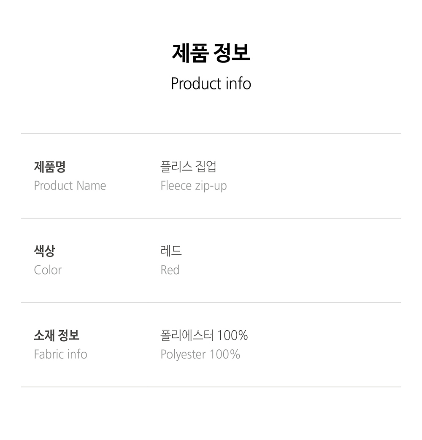Viewport: 422px width, 440px height.
Task: Click the word 정보 in the heading
Action: (x=232, y=54)
